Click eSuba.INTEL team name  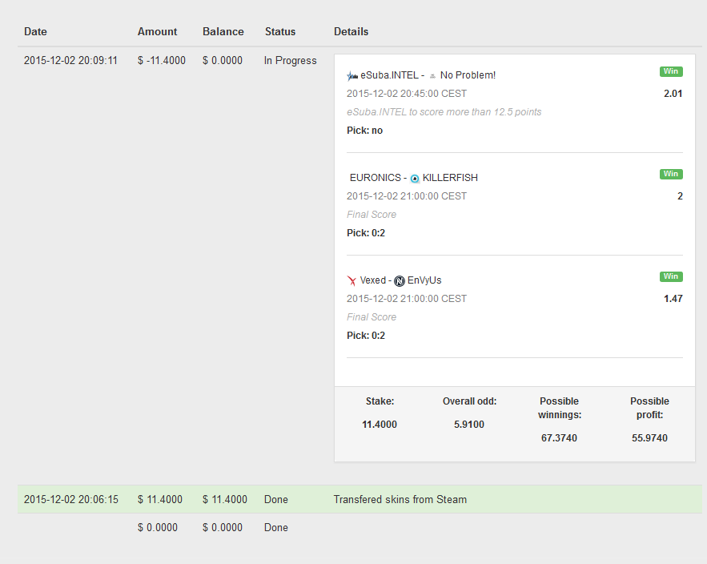[390, 75]
